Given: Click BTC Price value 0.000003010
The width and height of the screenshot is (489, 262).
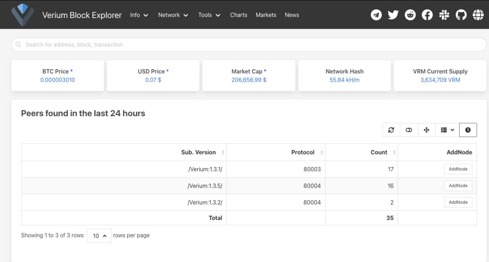Looking at the screenshot, I should (58, 80).
